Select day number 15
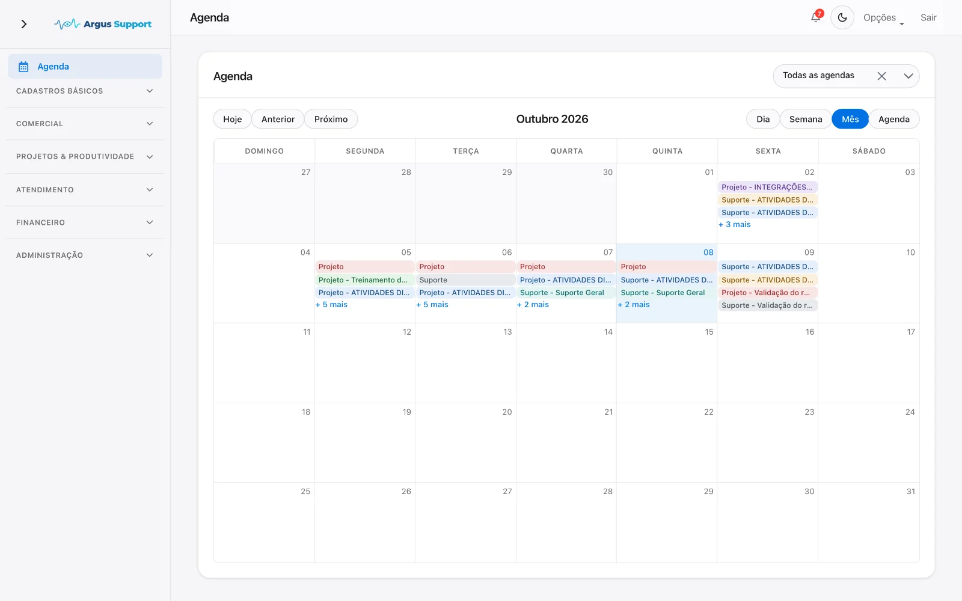962x601 pixels. click(709, 332)
